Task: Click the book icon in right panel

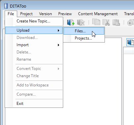Action: pos(131,42)
